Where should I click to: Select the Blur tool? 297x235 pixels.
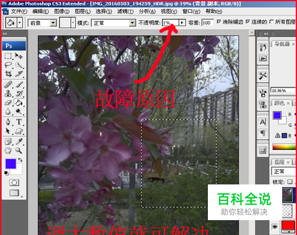[x=8, y=112]
